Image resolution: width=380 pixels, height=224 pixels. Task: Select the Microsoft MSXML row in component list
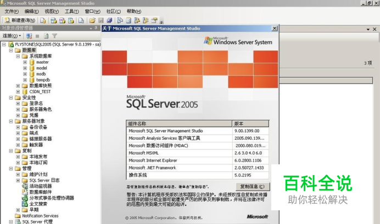pos(198,153)
